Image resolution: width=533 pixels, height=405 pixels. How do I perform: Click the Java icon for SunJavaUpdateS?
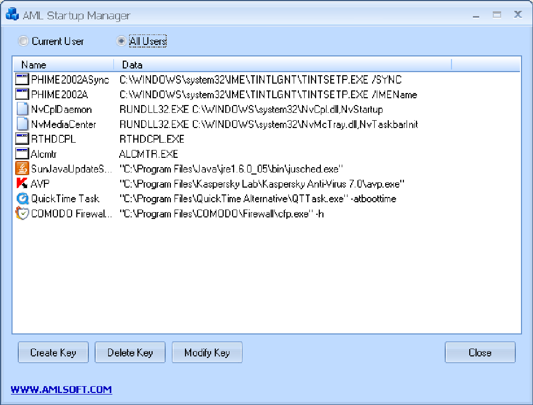click(22, 169)
